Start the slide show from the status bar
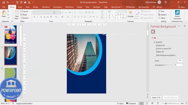 (x=158, y=103)
